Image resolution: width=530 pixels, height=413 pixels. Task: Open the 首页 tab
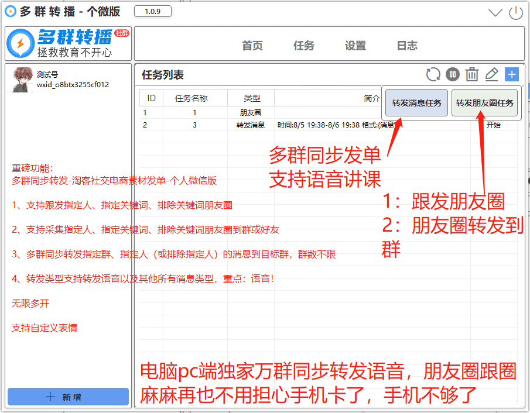coord(252,46)
